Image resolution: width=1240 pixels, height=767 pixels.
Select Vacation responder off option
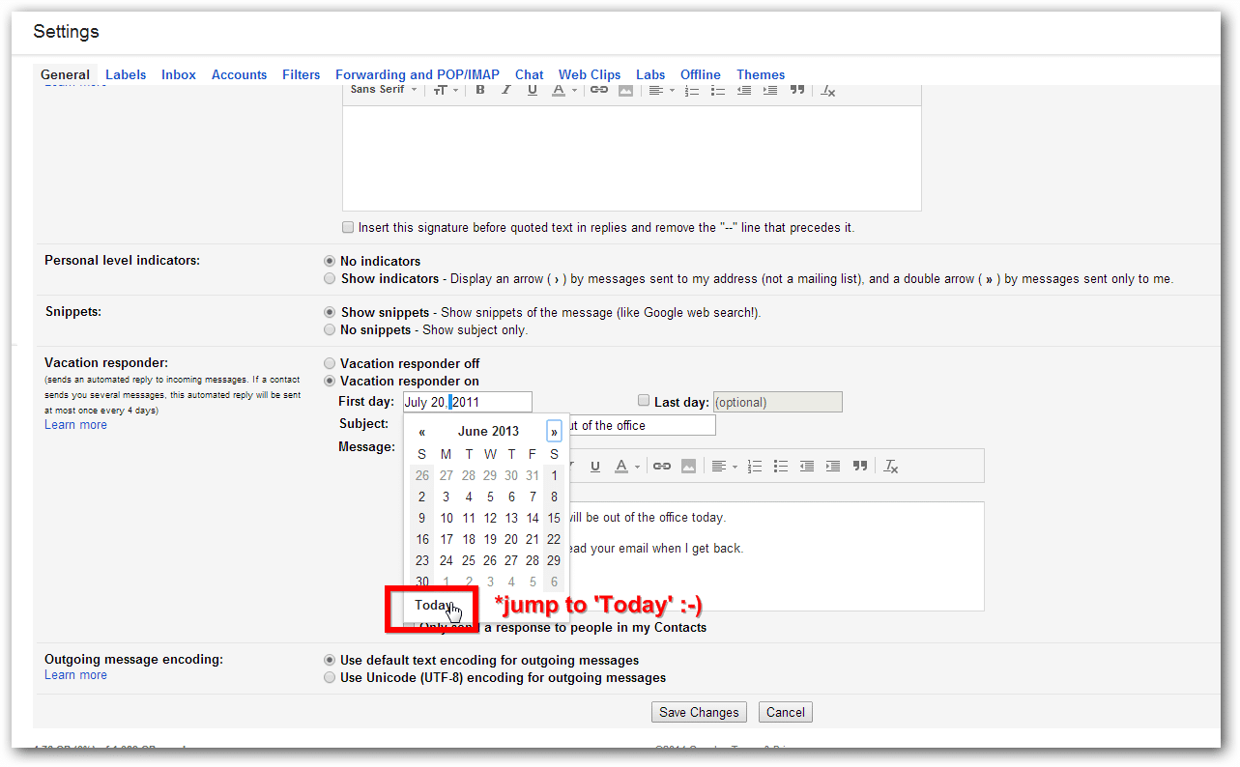[x=331, y=364]
